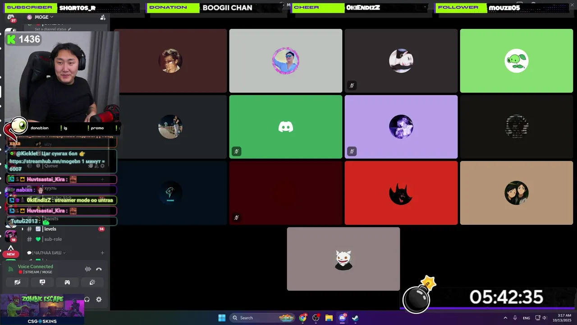Open File Explorer from taskbar
577x325 pixels.
click(329, 318)
